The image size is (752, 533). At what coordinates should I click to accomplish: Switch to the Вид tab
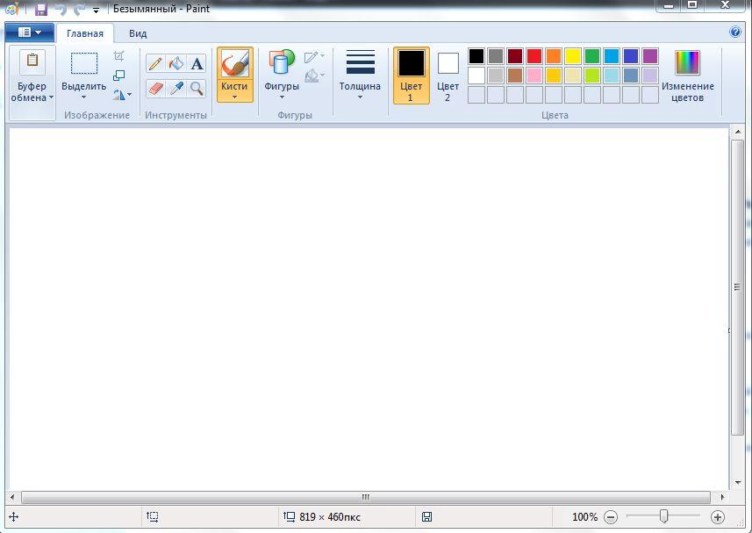[x=138, y=33]
